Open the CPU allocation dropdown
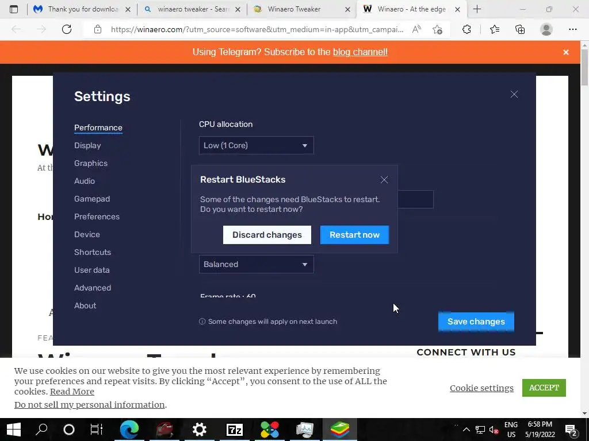 coord(256,145)
